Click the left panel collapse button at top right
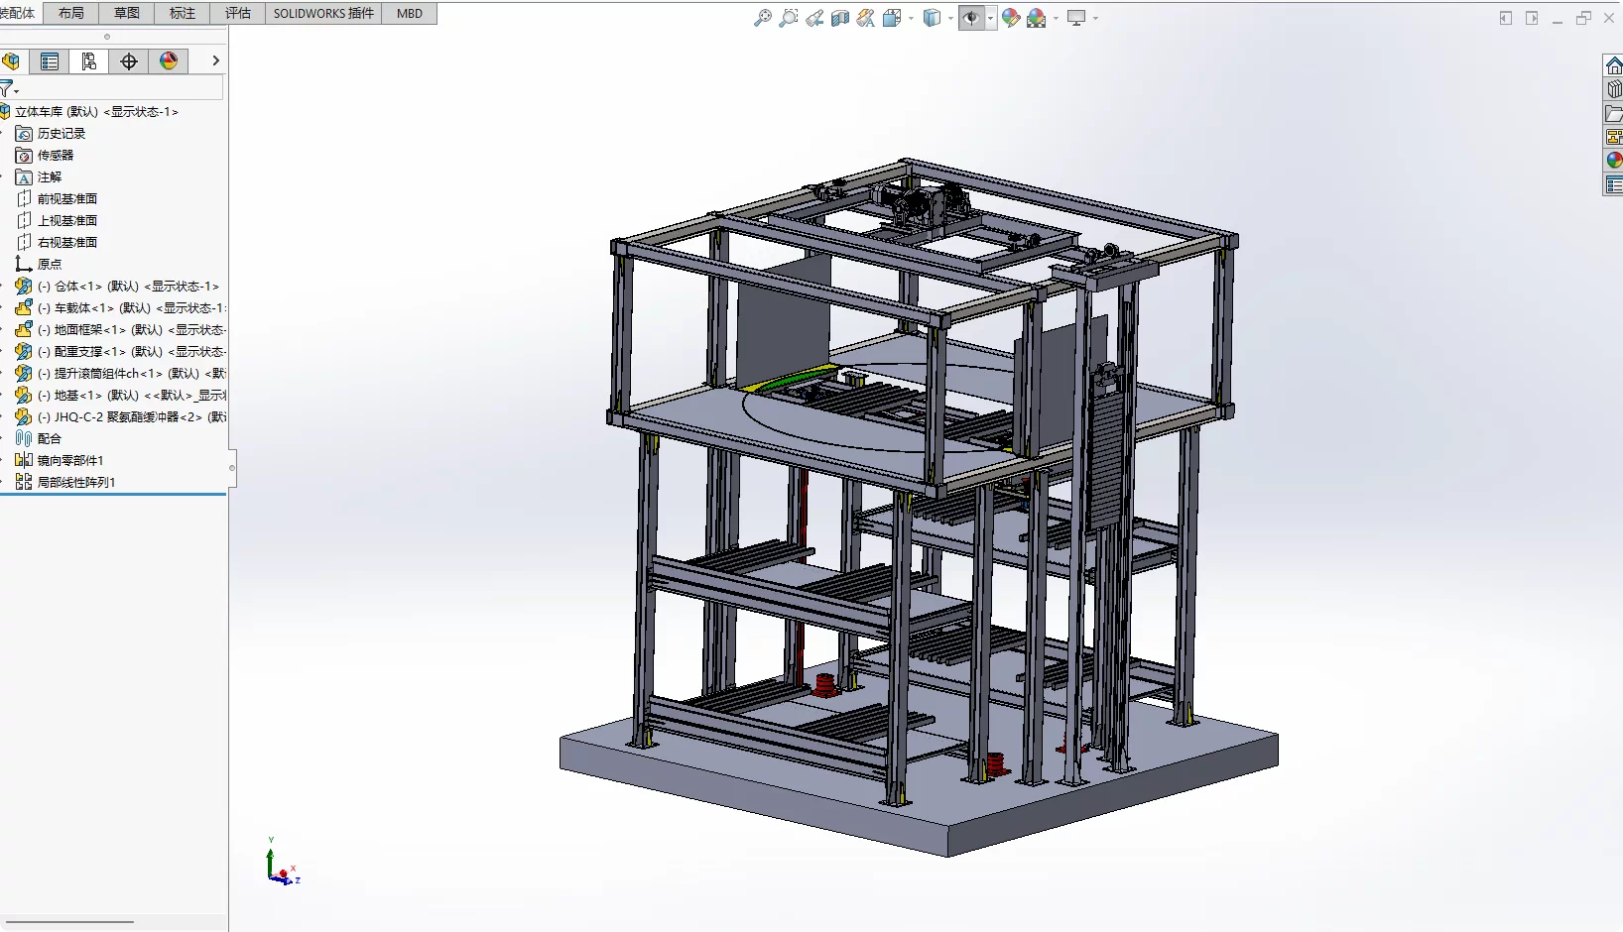The height and width of the screenshot is (932, 1623). coord(1506,18)
